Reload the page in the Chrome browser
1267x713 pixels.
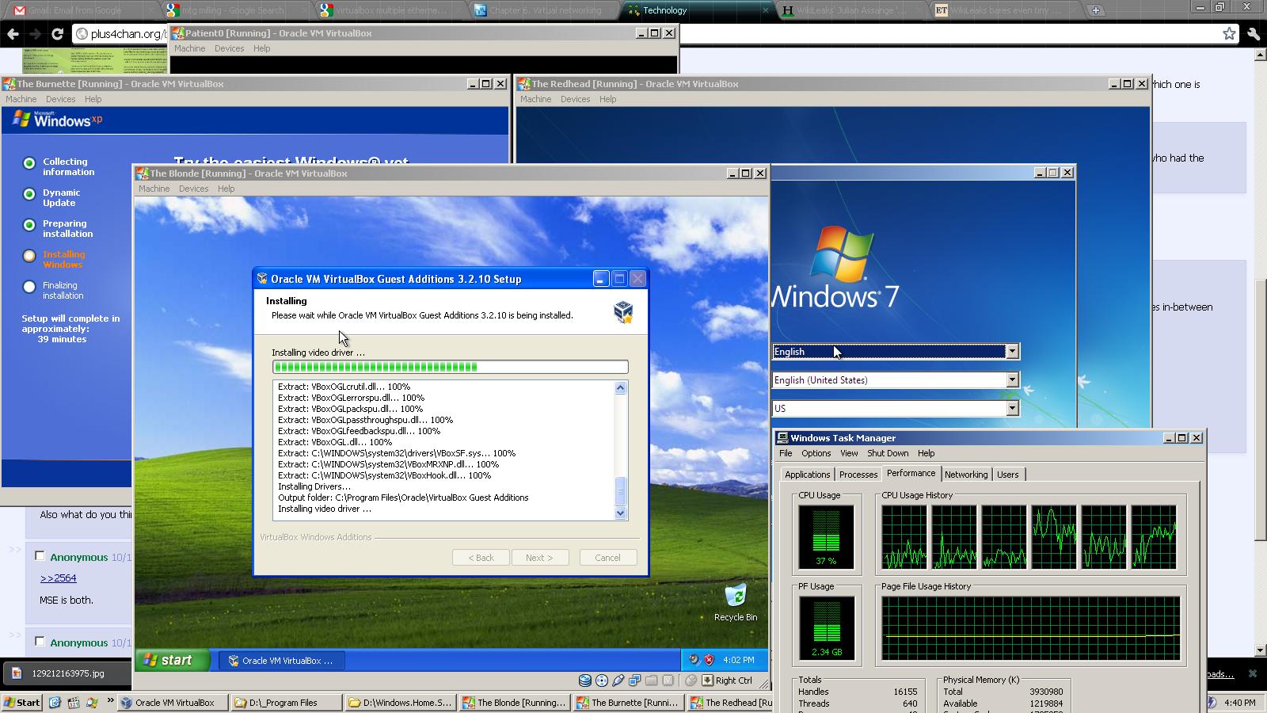pyautogui.click(x=57, y=34)
